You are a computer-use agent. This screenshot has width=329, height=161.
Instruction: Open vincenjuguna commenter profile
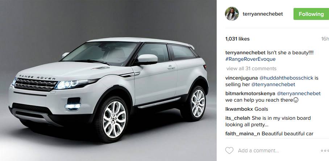242,78
